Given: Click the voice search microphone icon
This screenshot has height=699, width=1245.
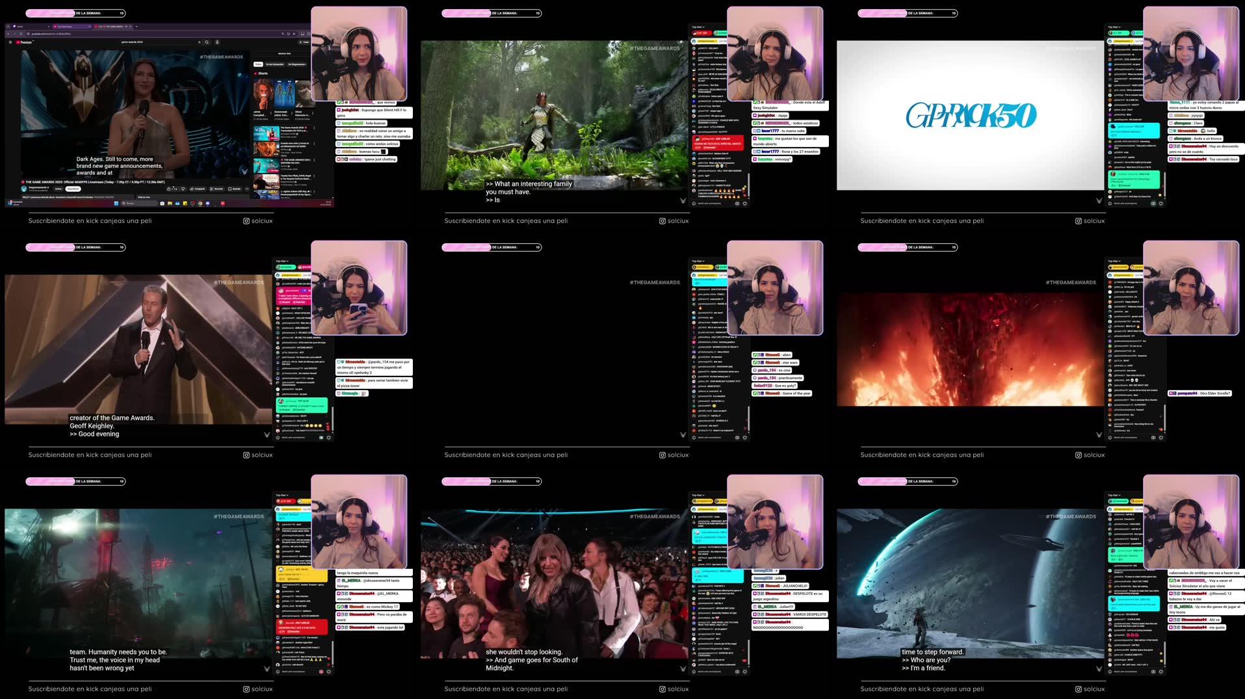Looking at the screenshot, I should (x=218, y=41).
